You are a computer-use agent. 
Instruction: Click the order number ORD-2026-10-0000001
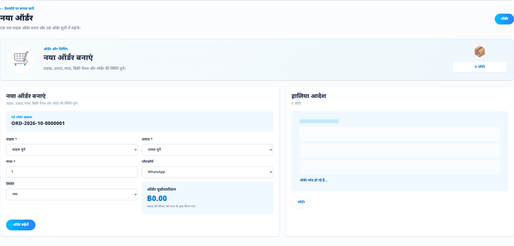pyautogui.click(x=38, y=123)
